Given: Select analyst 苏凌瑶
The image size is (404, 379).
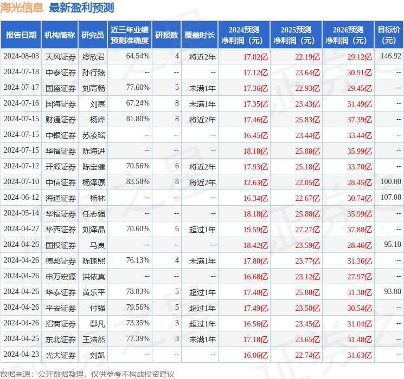Looking at the screenshot, I should [93, 135].
